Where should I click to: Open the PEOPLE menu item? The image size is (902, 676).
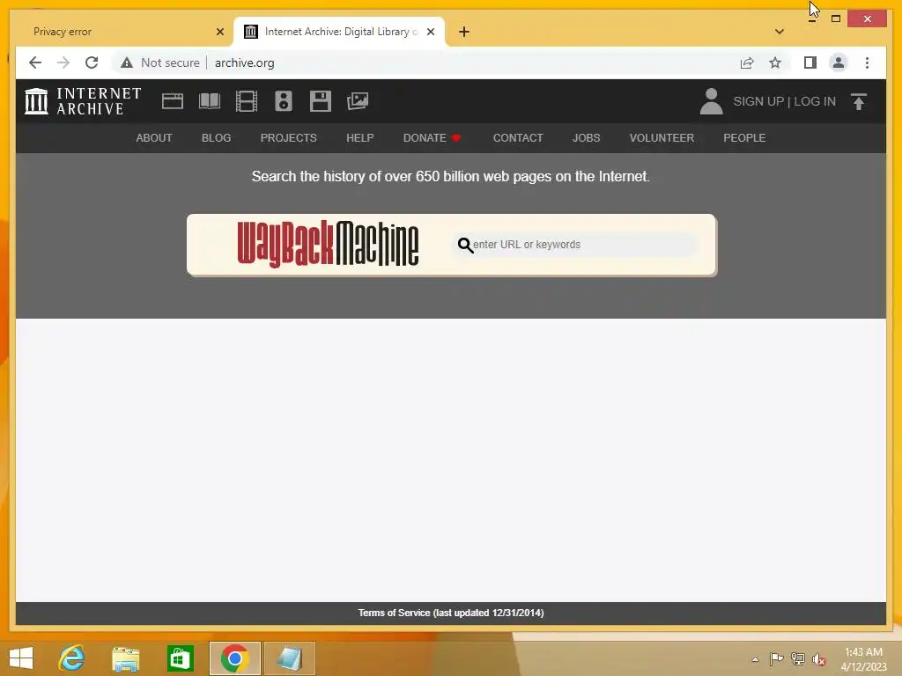(x=744, y=138)
